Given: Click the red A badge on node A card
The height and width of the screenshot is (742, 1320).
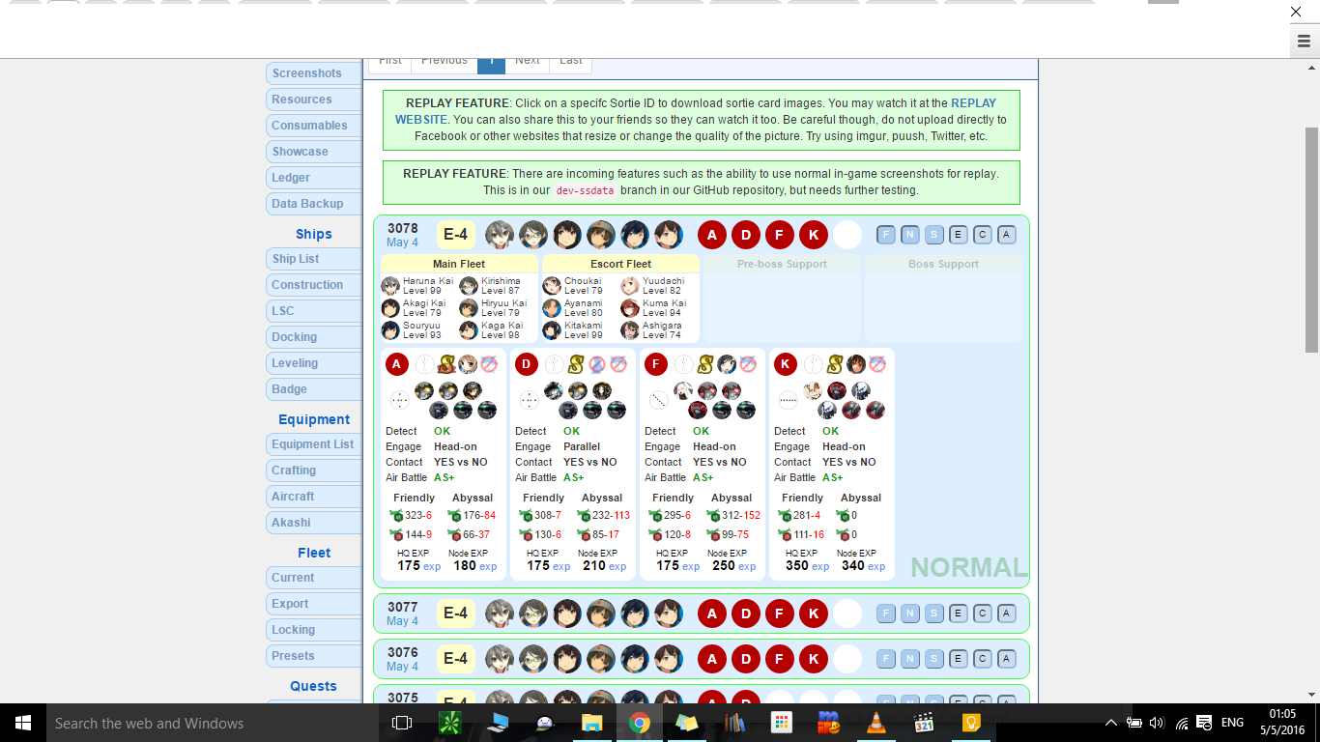Looking at the screenshot, I should 397,364.
